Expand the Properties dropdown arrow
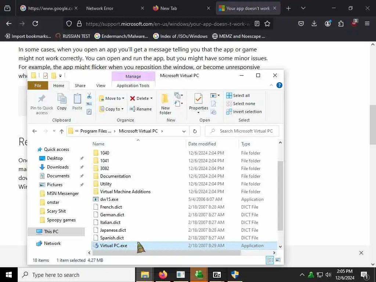The image size is (376, 282). pyautogui.click(x=198, y=113)
